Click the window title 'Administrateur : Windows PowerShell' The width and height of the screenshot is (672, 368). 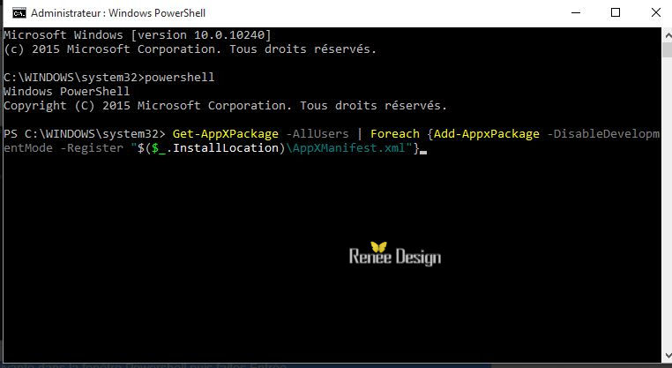118,13
